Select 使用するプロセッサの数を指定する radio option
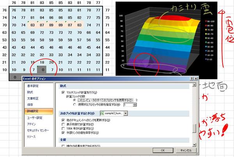This screenshot has height=157, width=234. [74, 105]
